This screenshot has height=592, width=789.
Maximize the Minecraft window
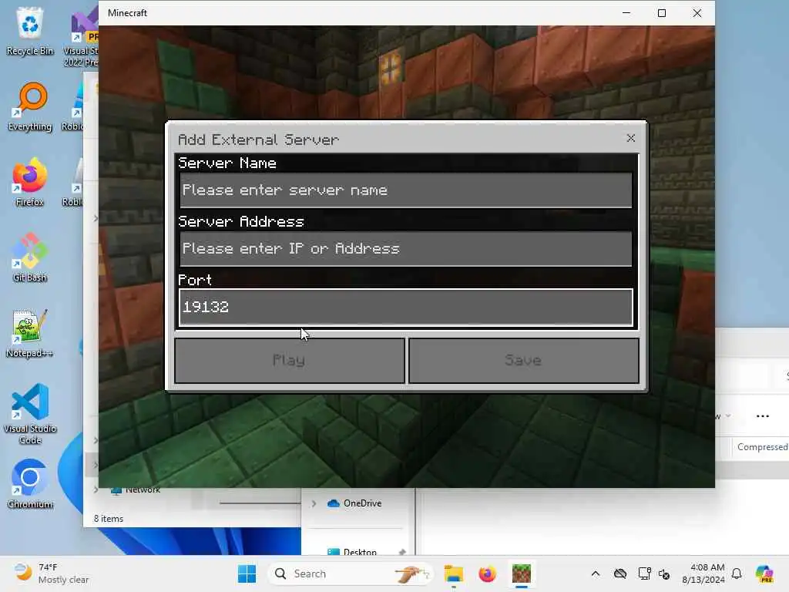pyautogui.click(x=662, y=13)
